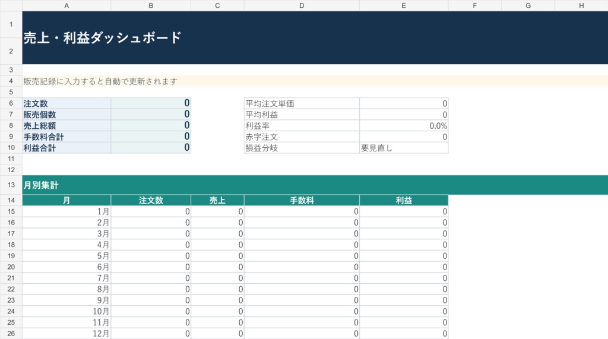Image resolution: width=608 pixels, height=339 pixels.
Task: Click the value cell next to 売上総額
Action: pos(151,126)
